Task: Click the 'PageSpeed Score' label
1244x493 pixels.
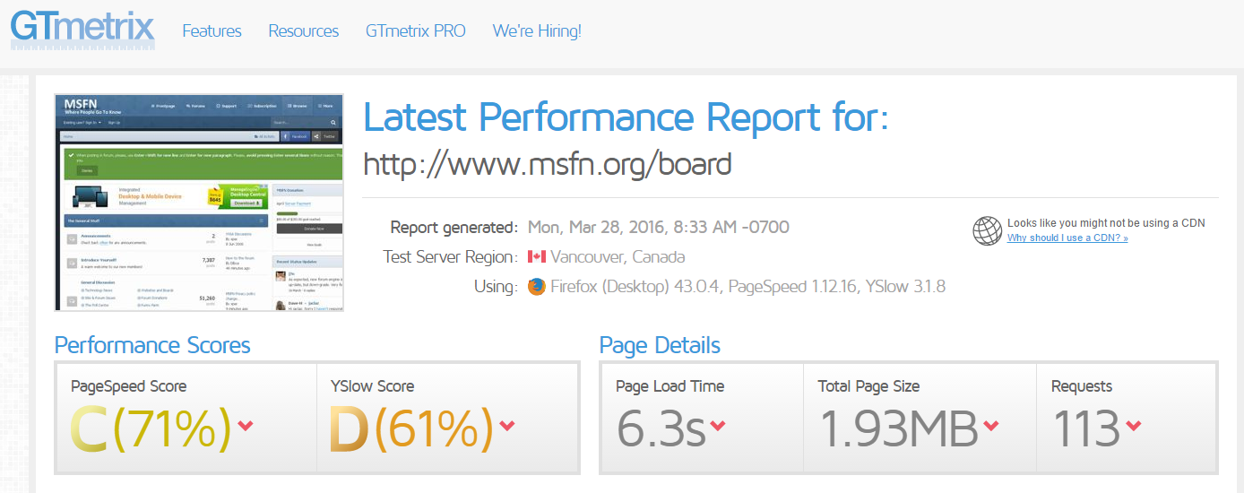Action: point(129,386)
